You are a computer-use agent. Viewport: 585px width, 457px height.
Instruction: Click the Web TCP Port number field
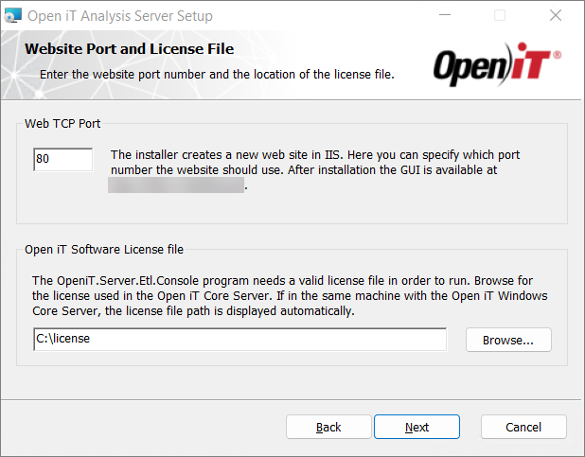point(63,159)
